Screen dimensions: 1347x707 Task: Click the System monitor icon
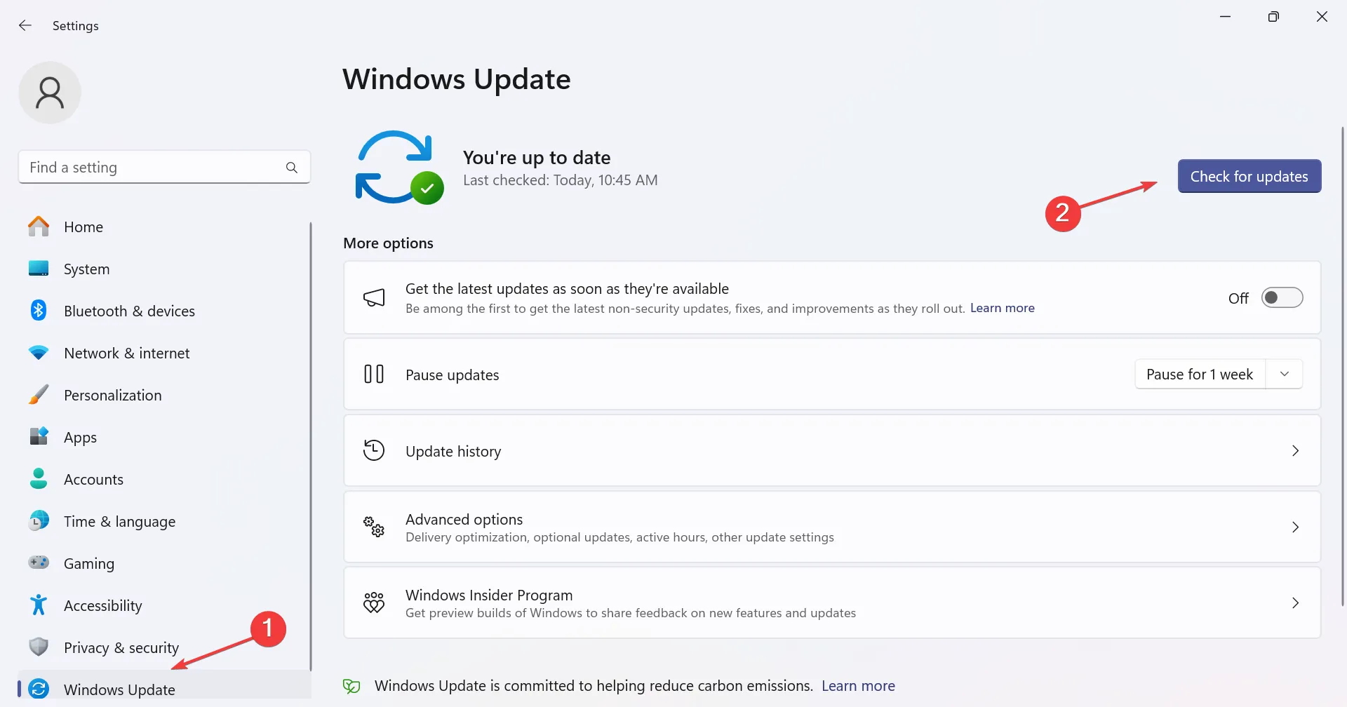click(39, 269)
